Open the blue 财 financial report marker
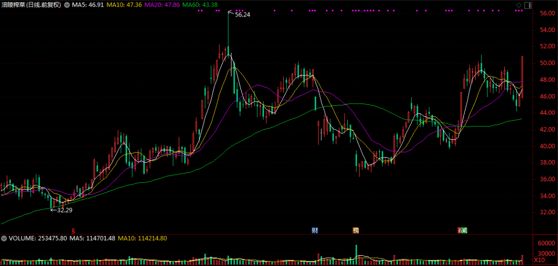This screenshot has height=266, width=558. coord(315,230)
